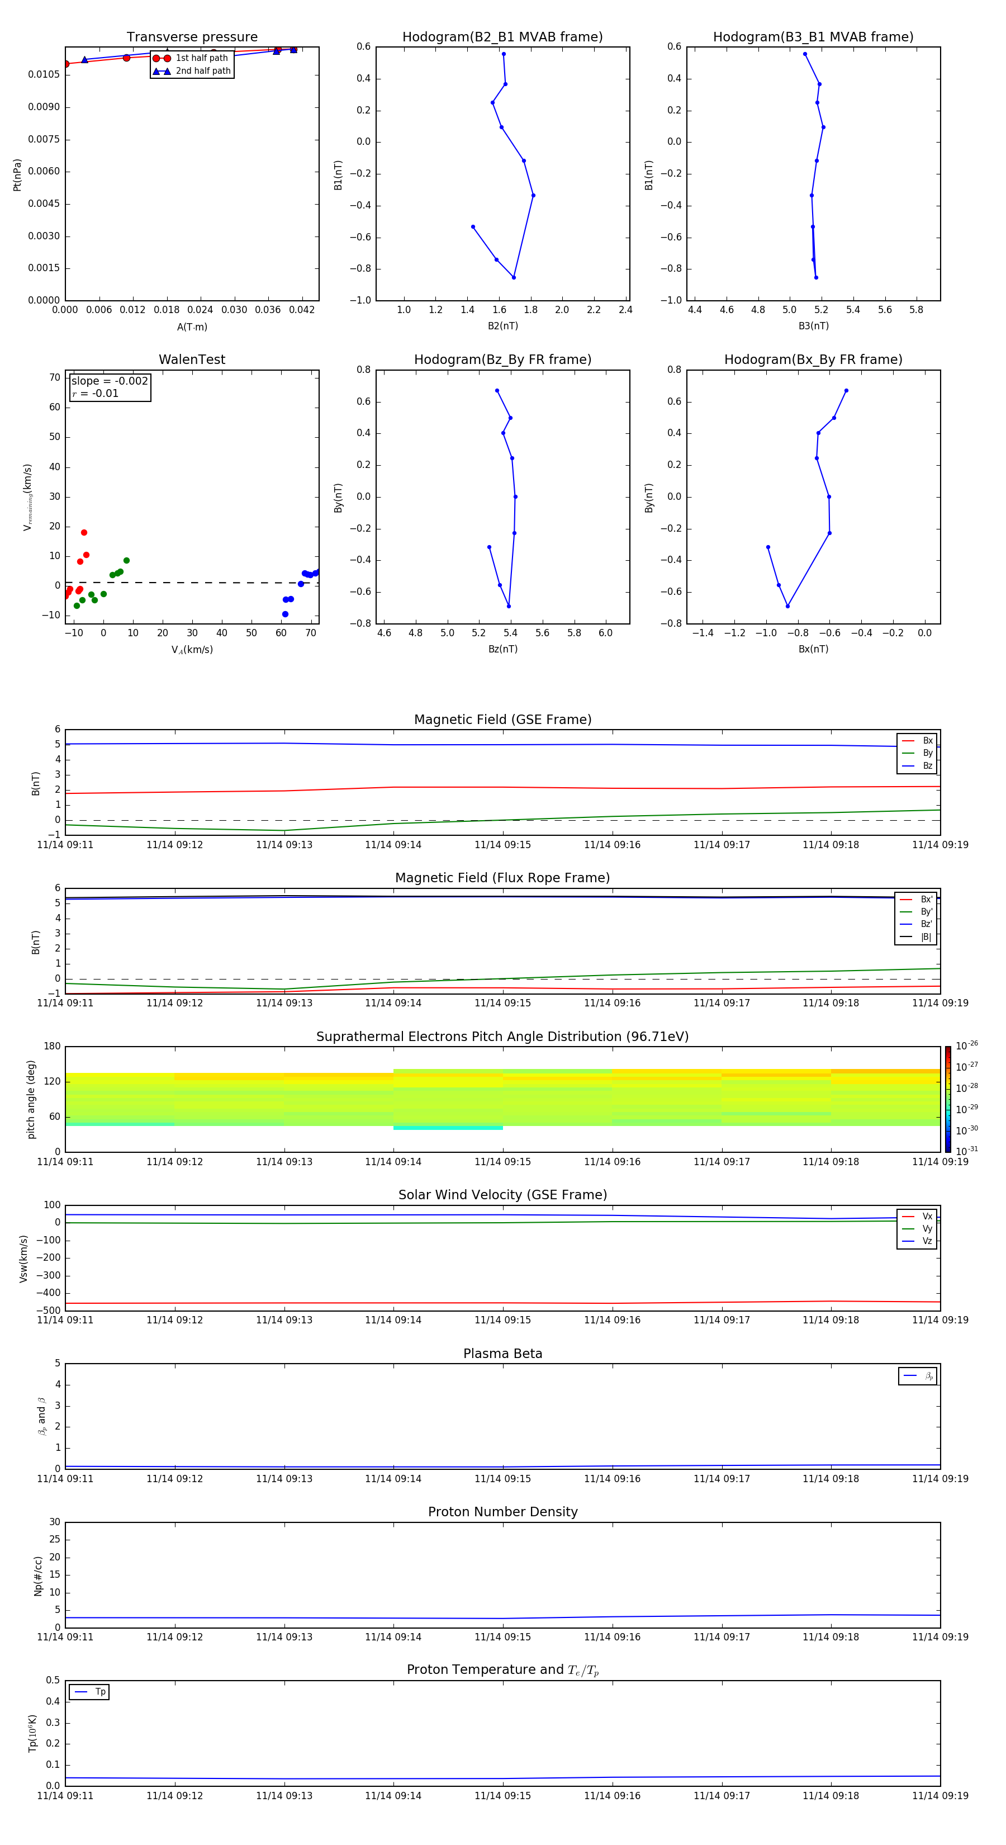Click the 'Tp(10^6K)' y-axis label
Image resolution: width=1006 pixels, height=1845 pixels.
click(32, 1733)
